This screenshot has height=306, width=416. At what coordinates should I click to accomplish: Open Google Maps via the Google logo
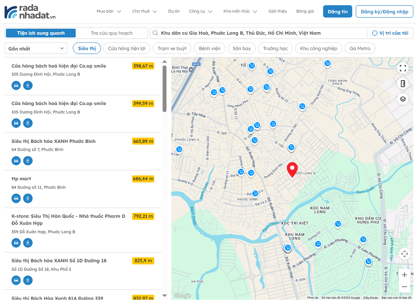click(183, 296)
